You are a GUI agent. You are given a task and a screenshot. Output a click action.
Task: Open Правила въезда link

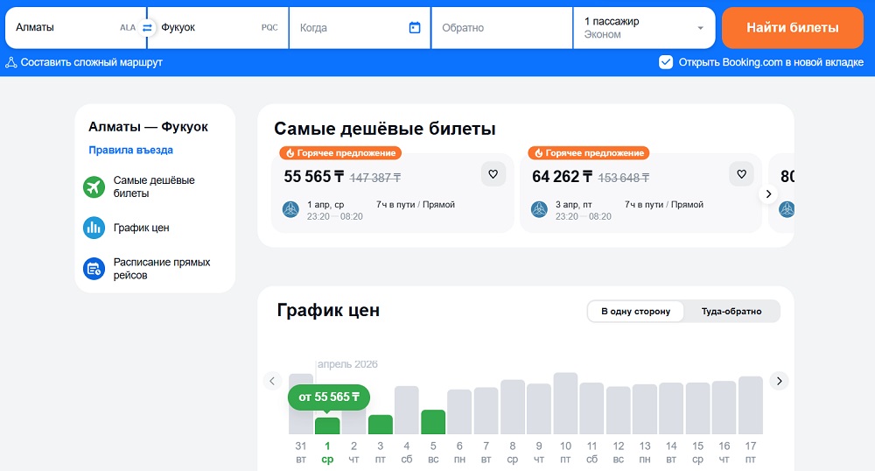pyautogui.click(x=130, y=150)
